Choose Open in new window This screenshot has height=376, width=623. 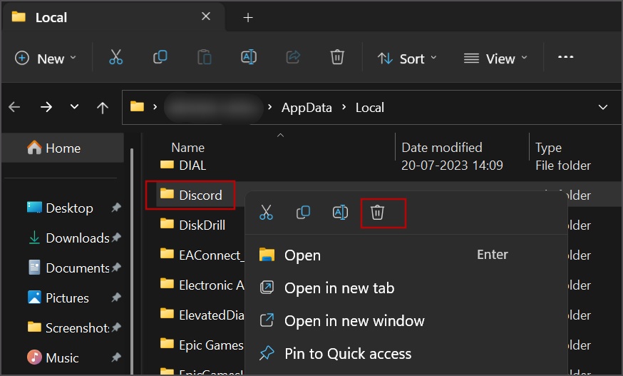[406, 320]
